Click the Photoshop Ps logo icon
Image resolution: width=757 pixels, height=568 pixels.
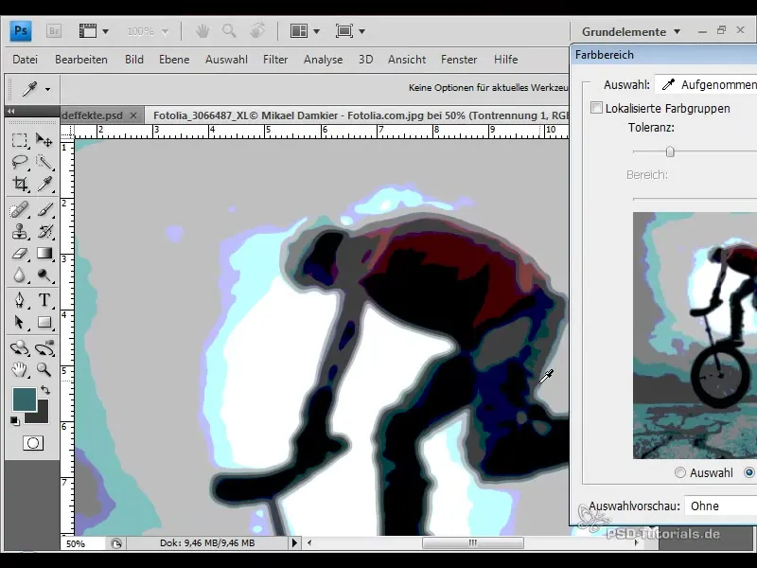click(21, 31)
